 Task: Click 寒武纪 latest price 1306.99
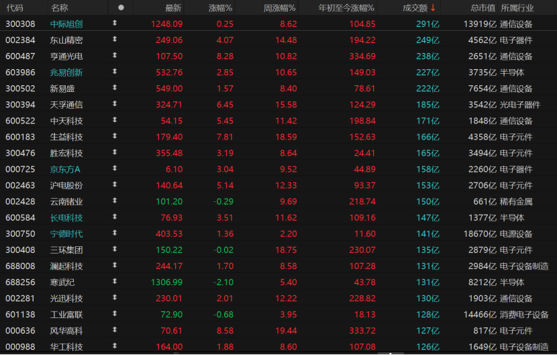click(x=166, y=283)
